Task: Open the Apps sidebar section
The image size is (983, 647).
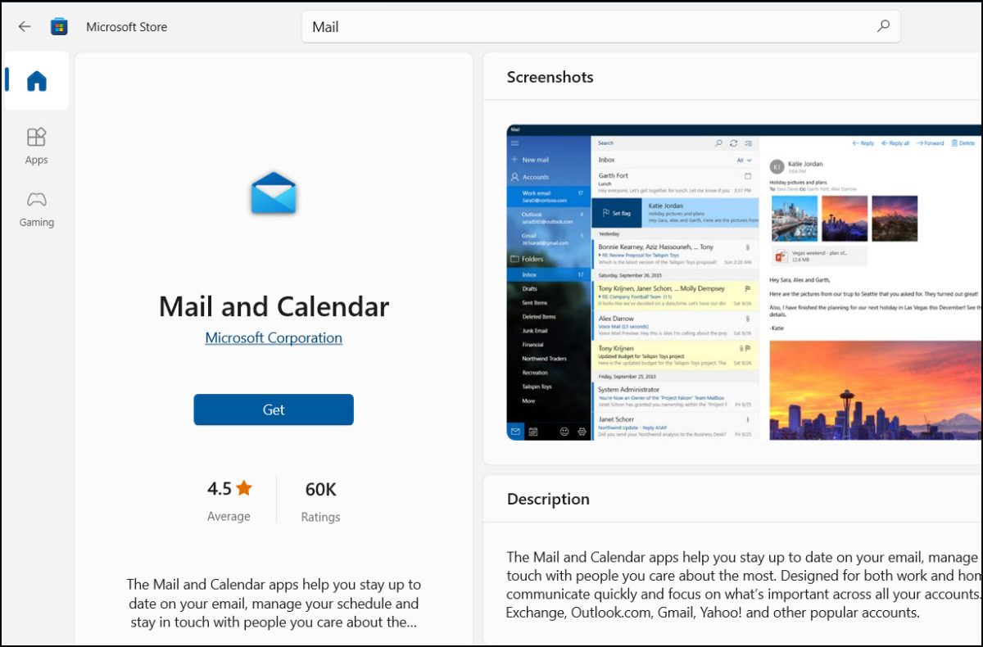Action: (x=37, y=146)
